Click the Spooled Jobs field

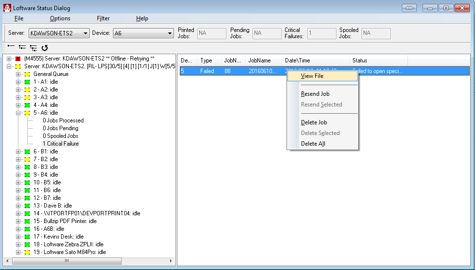(376, 33)
